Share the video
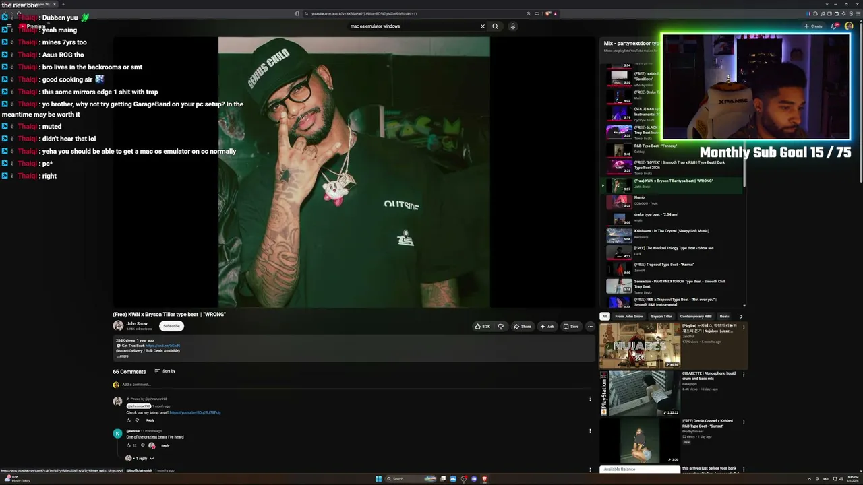Viewport: 863px width, 485px height. pos(522,327)
